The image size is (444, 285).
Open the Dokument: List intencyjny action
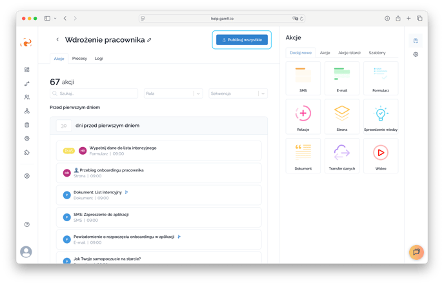(97, 192)
